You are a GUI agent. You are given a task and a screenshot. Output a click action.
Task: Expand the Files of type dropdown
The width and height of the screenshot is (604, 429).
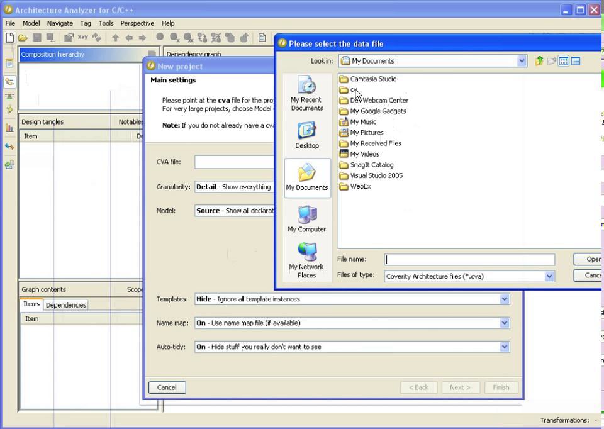coord(549,276)
